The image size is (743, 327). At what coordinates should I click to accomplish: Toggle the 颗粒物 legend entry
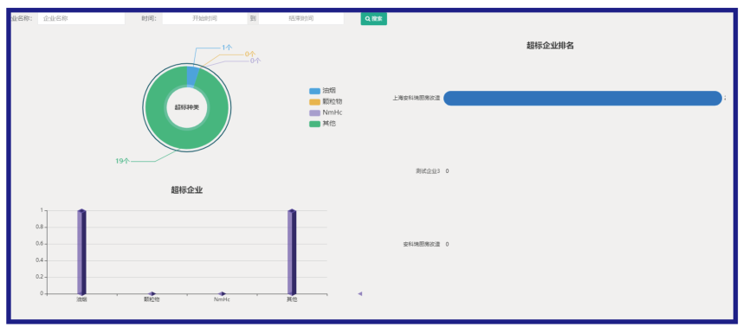[326, 101]
